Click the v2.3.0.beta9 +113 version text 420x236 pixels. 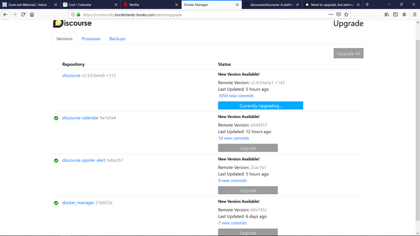coord(99,75)
